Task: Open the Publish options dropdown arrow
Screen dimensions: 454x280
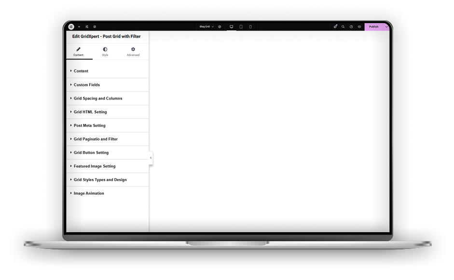Action: coord(386,27)
